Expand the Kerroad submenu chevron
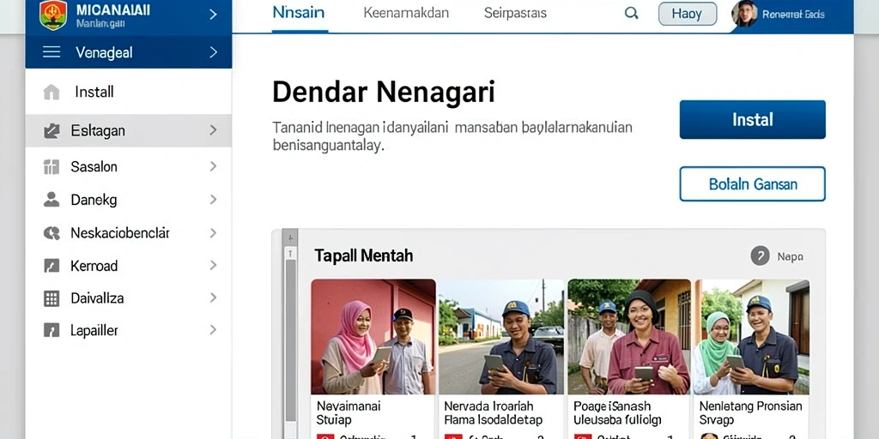879x439 pixels. 213,266
